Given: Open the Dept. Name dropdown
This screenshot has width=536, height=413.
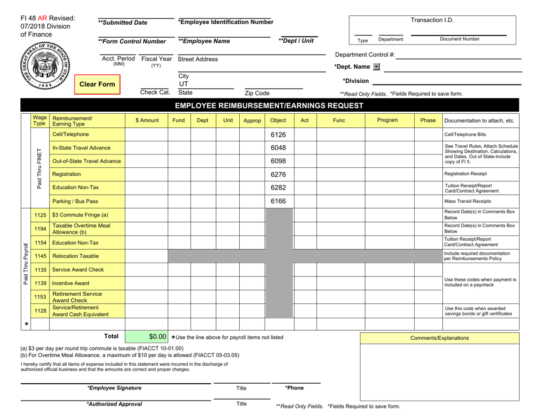Looking at the screenshot, I should click(x=375, y=67).
